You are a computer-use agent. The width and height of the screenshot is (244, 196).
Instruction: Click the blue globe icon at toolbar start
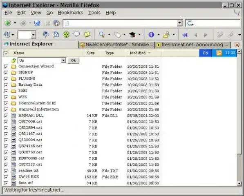click(7, 34)
